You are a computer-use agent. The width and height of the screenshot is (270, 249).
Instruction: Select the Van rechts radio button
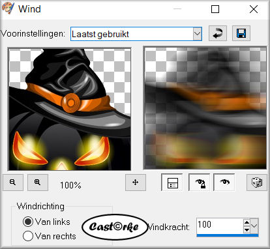[x=28, y=236]
